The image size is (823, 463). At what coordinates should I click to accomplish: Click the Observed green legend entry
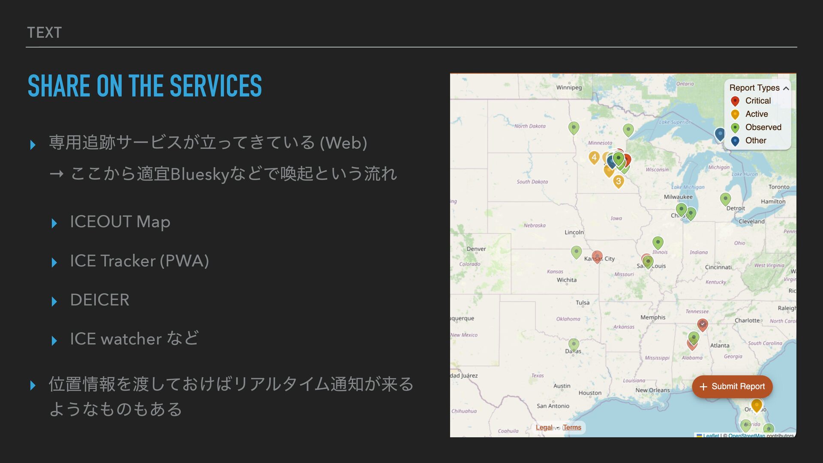click(x=763, y=127)
